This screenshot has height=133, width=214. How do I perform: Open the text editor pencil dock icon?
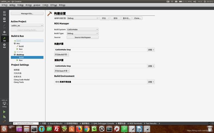click(132, 129)
